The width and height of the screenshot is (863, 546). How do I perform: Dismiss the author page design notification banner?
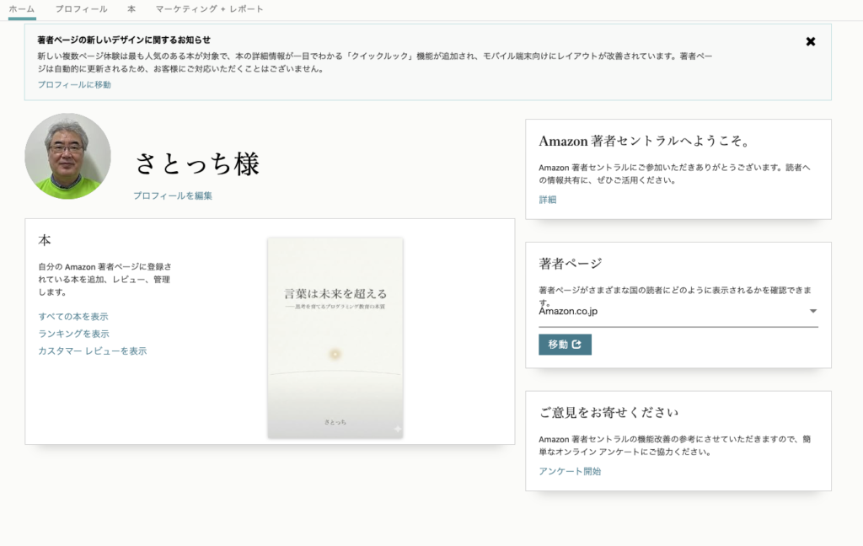coord(810,41)
